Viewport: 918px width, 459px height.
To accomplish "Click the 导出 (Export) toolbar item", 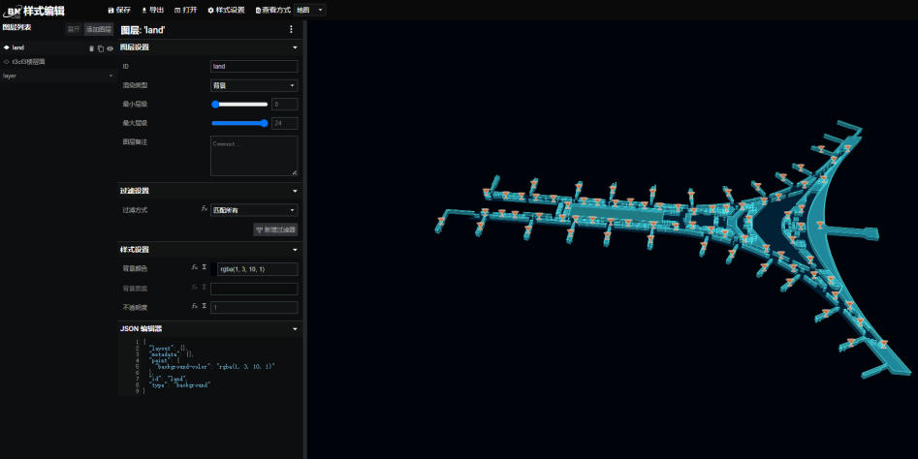I will (152, 10).
